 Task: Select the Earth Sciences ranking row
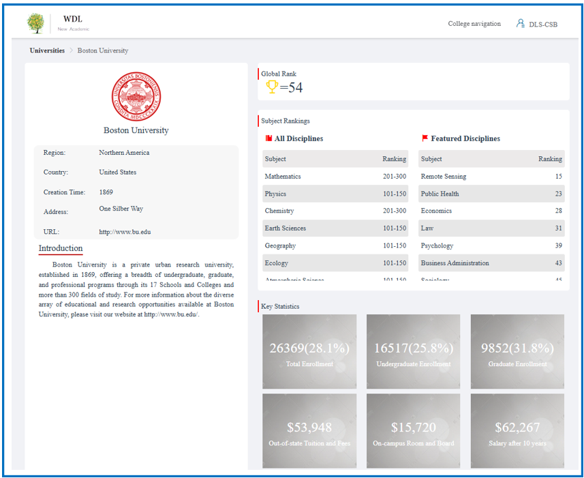pos(335,228)
